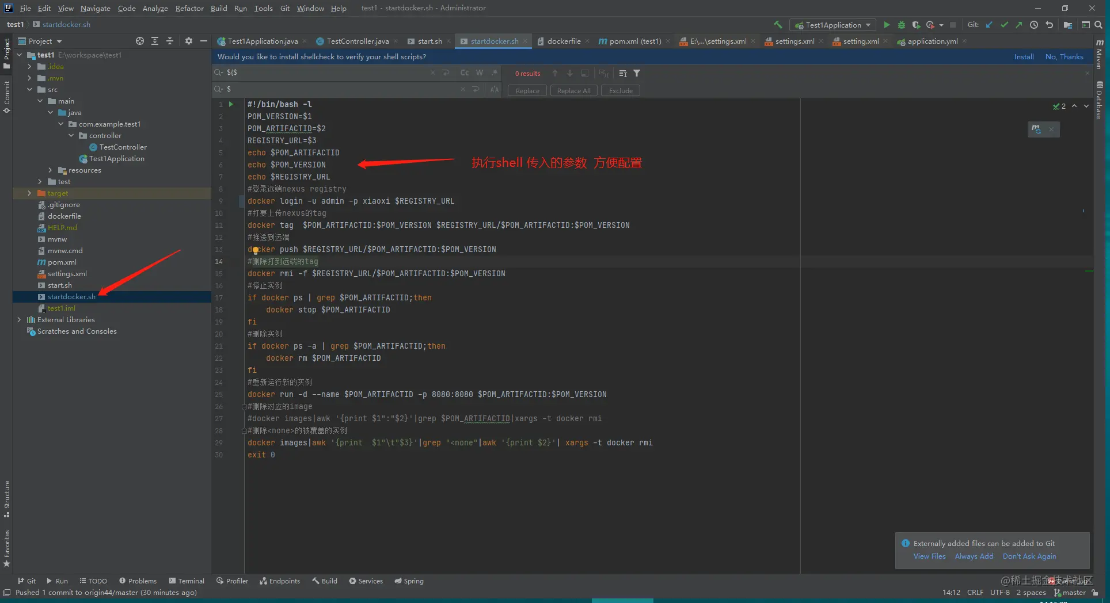
Task: Open the Maven tool window on right edge
Action: [x=1100, y=55]
